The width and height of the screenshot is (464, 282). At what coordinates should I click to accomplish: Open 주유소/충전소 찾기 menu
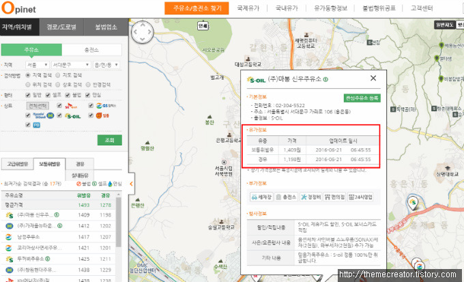197,8
